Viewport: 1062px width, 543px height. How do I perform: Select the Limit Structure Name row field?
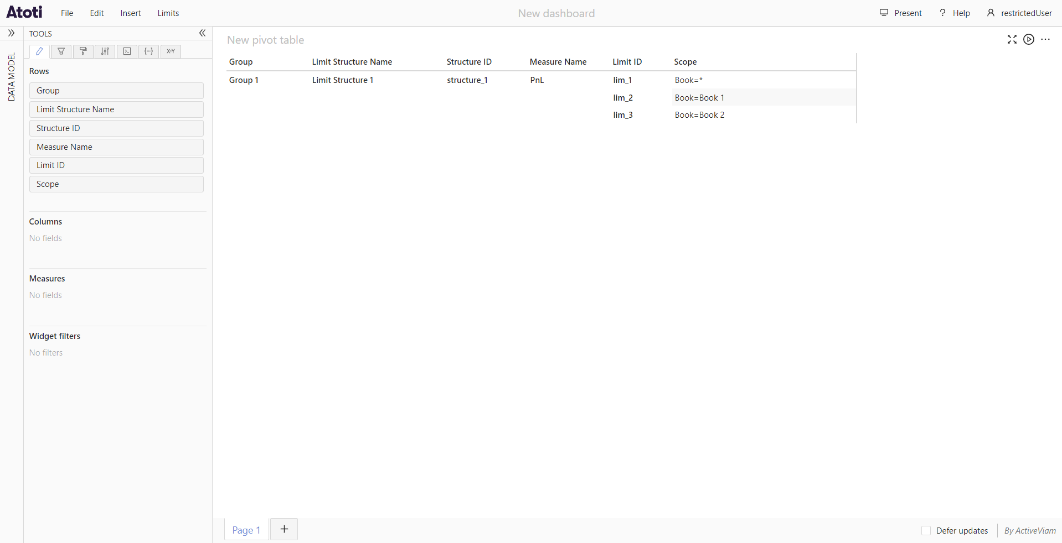click(x=116, y=109)
